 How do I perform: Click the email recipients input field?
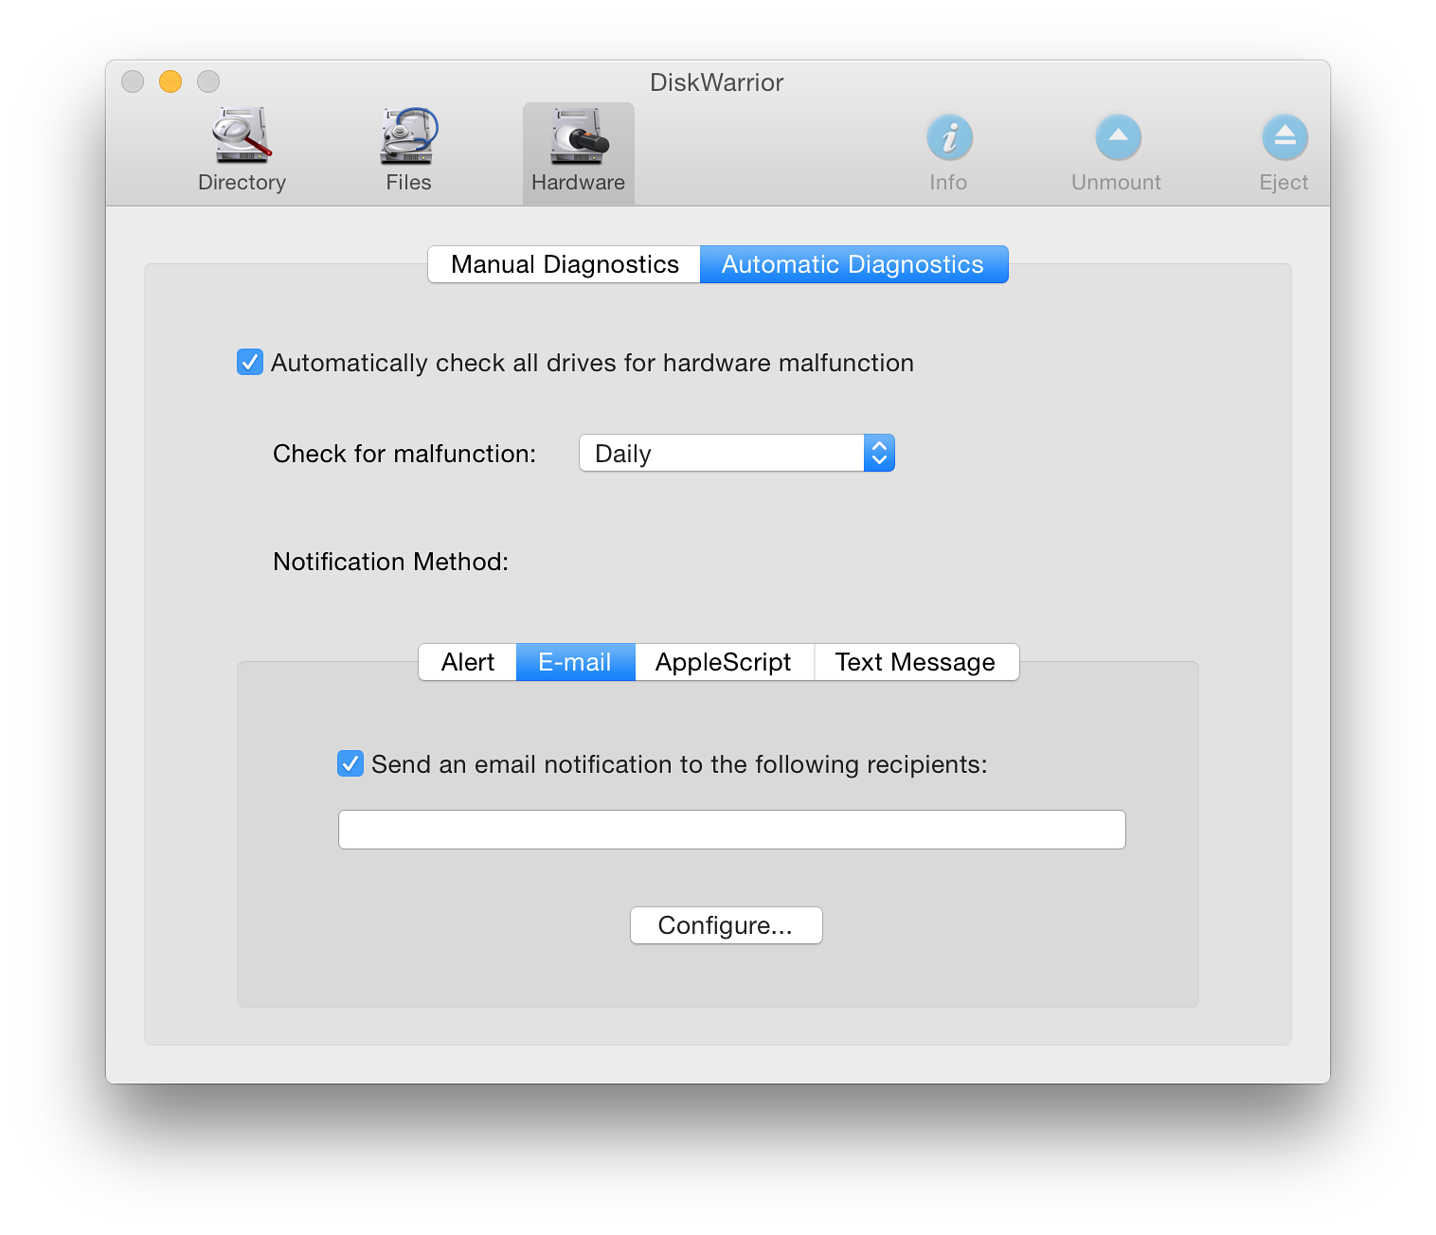[x=732, y=830]
